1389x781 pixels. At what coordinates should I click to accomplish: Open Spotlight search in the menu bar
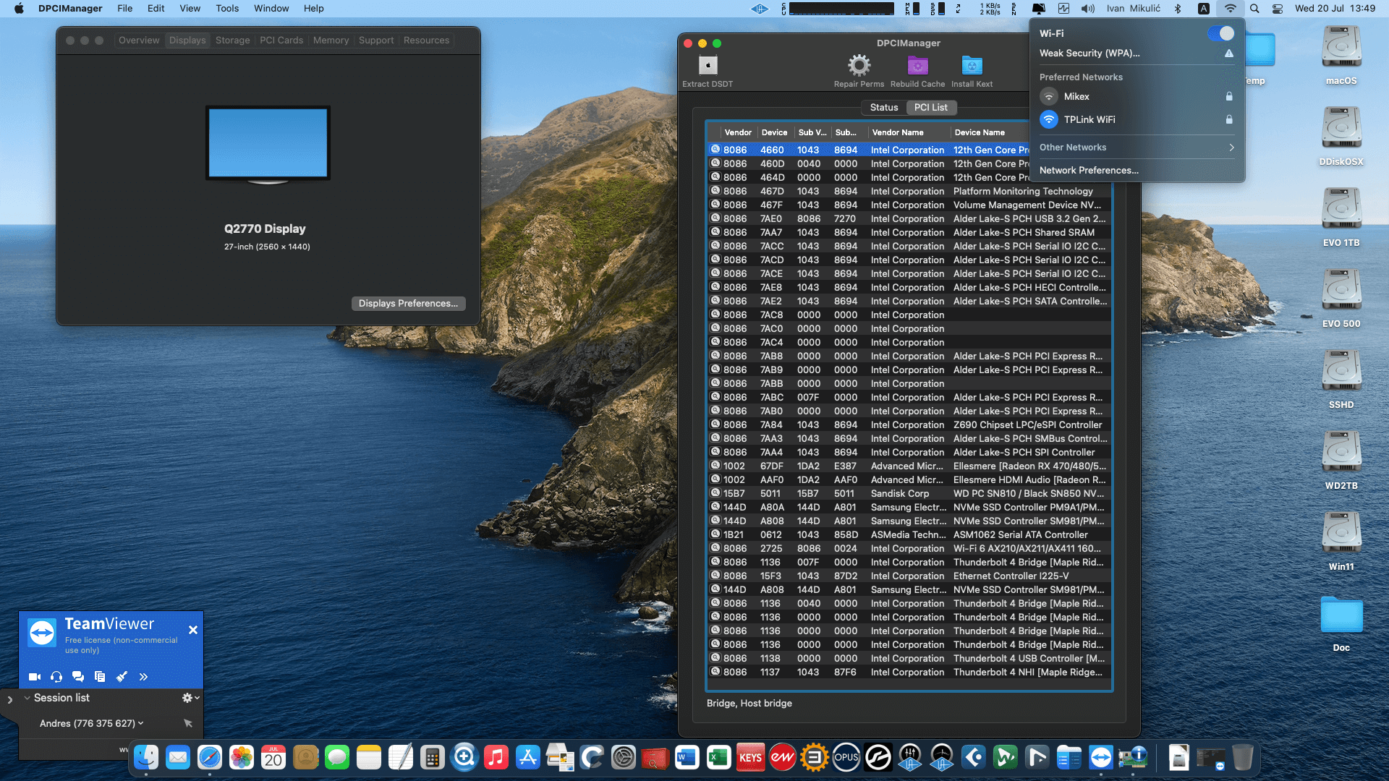coord(1254,9)
